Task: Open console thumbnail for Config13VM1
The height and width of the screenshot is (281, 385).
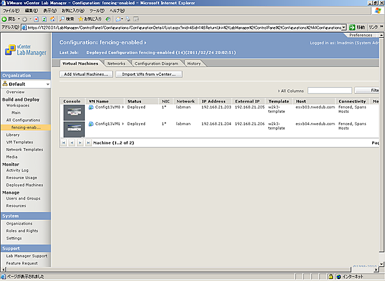Action: click(74, 128)
